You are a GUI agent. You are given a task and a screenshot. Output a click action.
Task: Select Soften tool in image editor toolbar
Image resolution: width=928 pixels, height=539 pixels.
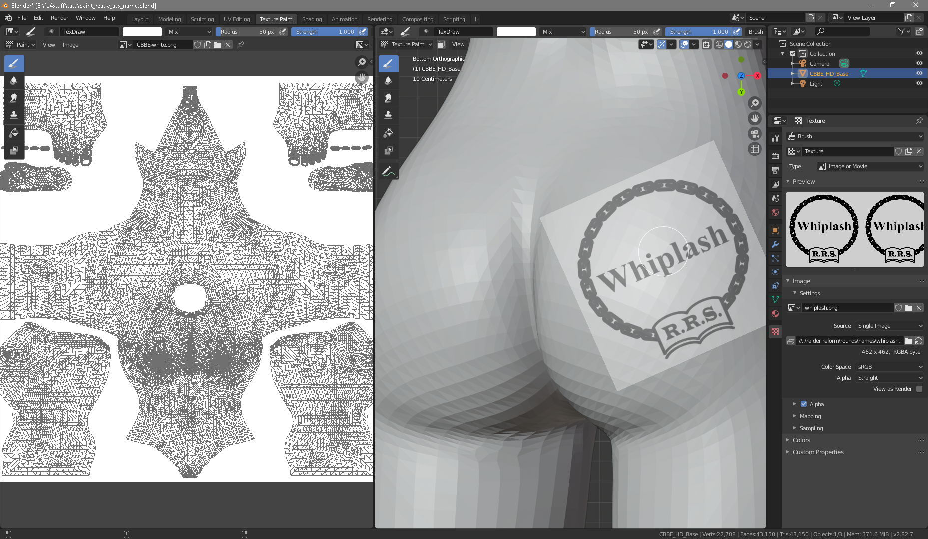pos(14,81)
